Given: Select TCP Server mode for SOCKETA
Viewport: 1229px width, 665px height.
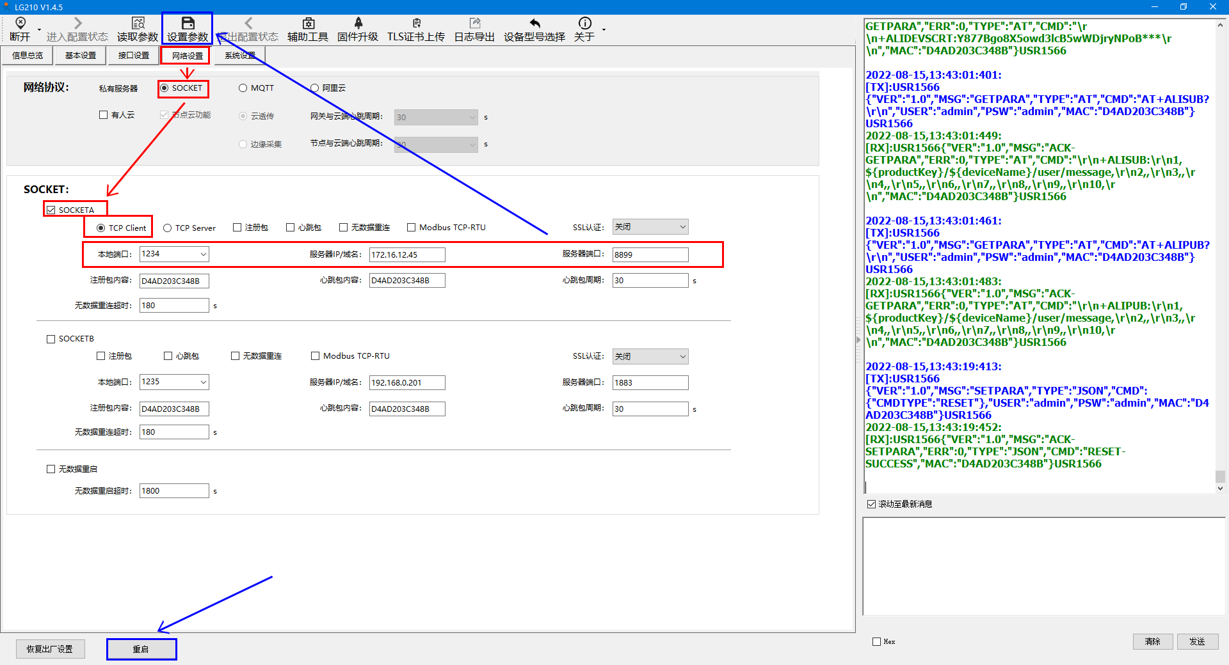Looking at the screenshot, I should pos(168,228).
